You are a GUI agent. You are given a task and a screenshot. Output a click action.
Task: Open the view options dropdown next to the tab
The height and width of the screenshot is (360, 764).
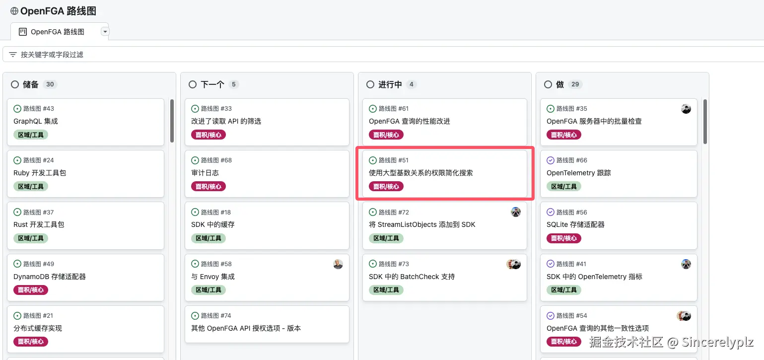(105, 31)
